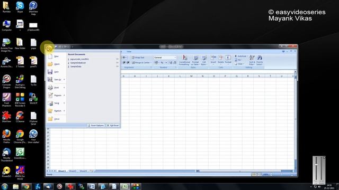This screenshot has height=190, width=339.
Task: Pin the SampleData recent document
Action: [118, 66]
